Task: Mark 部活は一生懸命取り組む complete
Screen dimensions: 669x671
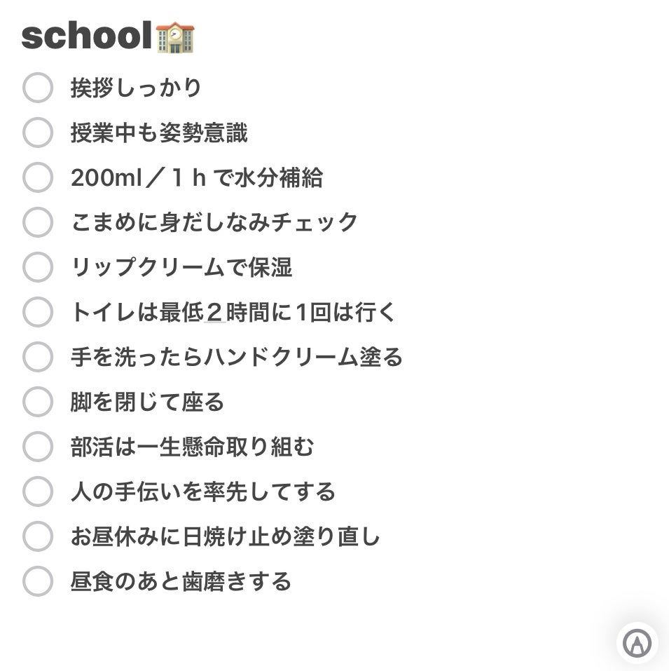Action: [x=38, y=447]
